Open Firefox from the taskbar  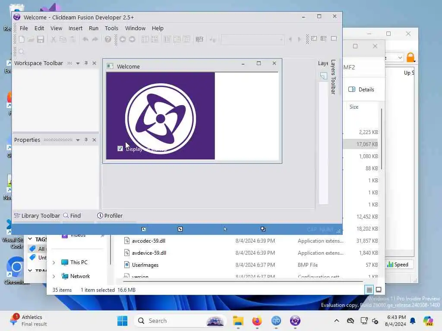pos(257,321)
